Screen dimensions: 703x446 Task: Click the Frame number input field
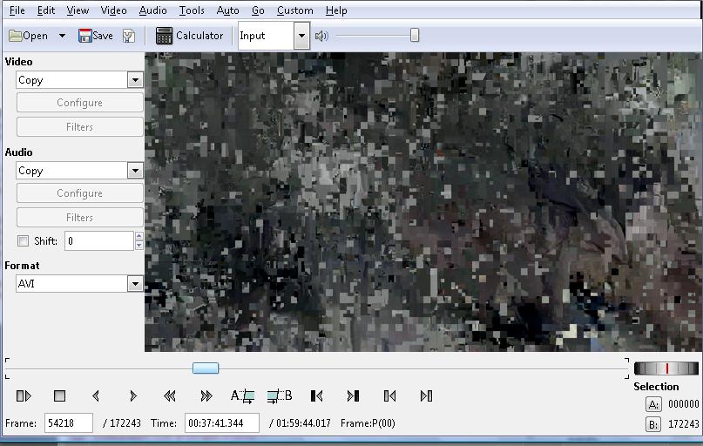coord(69,423)
